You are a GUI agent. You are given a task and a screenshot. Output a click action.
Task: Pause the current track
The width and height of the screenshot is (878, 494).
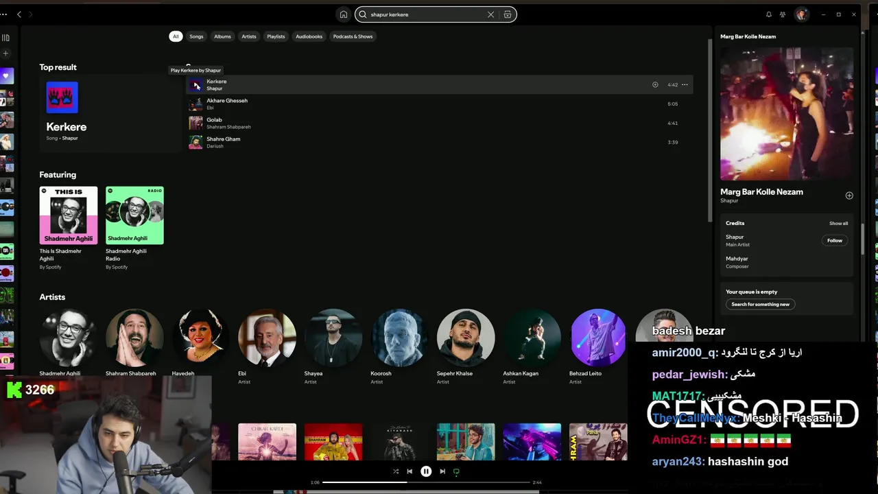pyautogui.click(x=426, y=471)
